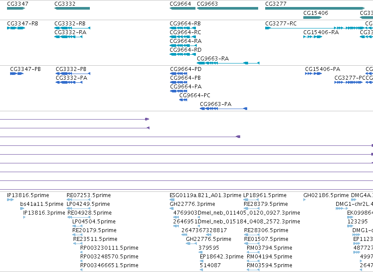Click the RM03594.5prime label
Image resolution: width=373 pixels, height=272 pixels.
[x=269, y=265]
